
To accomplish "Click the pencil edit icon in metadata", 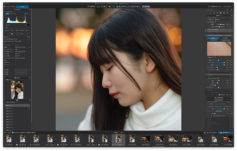I will [29, 47].
